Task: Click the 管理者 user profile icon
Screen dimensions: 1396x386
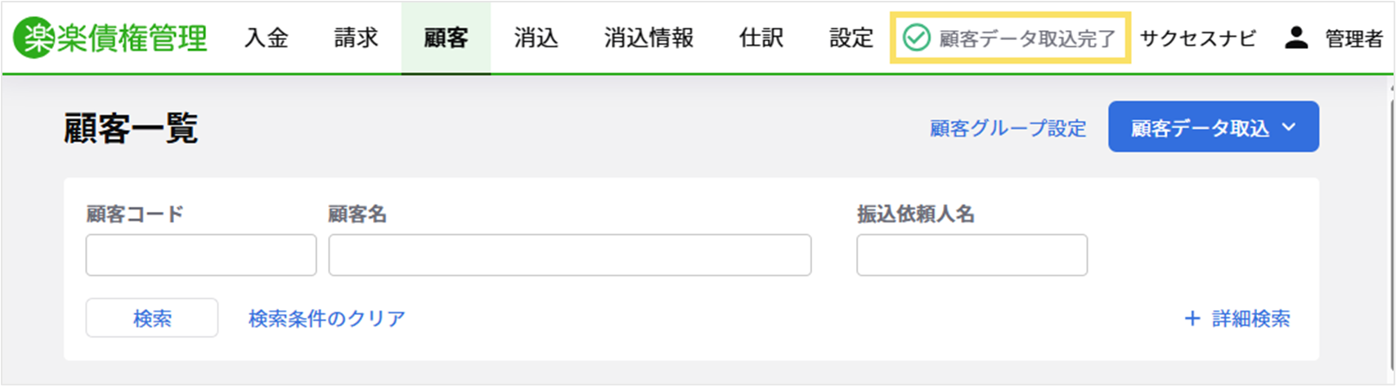Action: tap(1296, 38)
